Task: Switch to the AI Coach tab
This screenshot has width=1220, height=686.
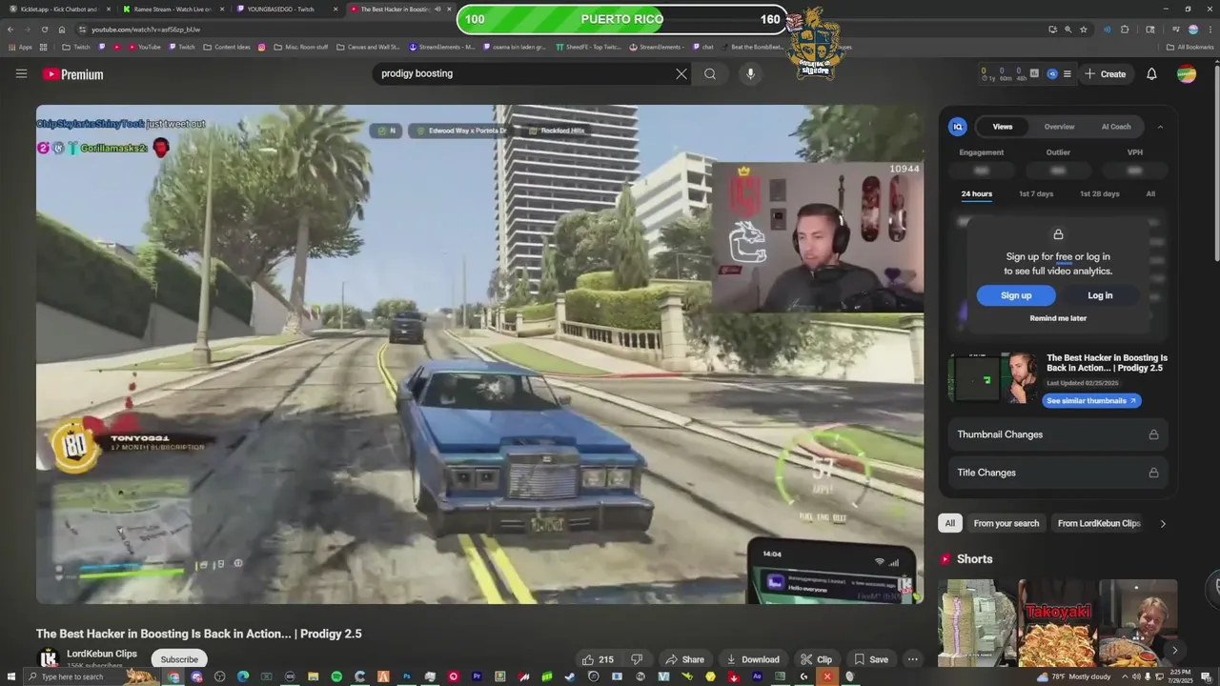Action: coord(1116,127)
